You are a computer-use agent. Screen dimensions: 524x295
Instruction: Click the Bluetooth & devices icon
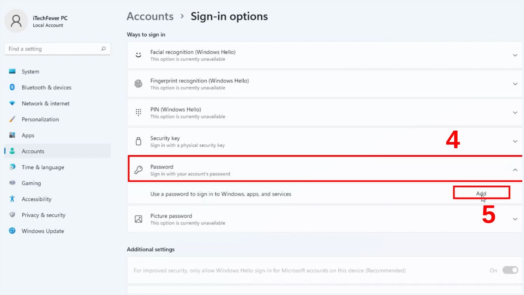[x=12, y=87]
